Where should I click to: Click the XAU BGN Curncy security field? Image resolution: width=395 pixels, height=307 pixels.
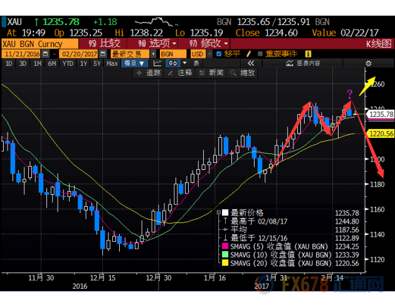click(39, 44)
